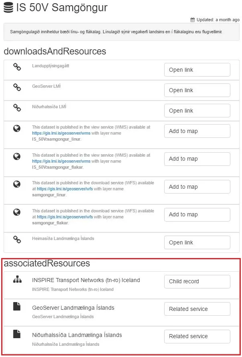
Task: Open link for Landupplýsingagátt
Action: click(197, 70)
